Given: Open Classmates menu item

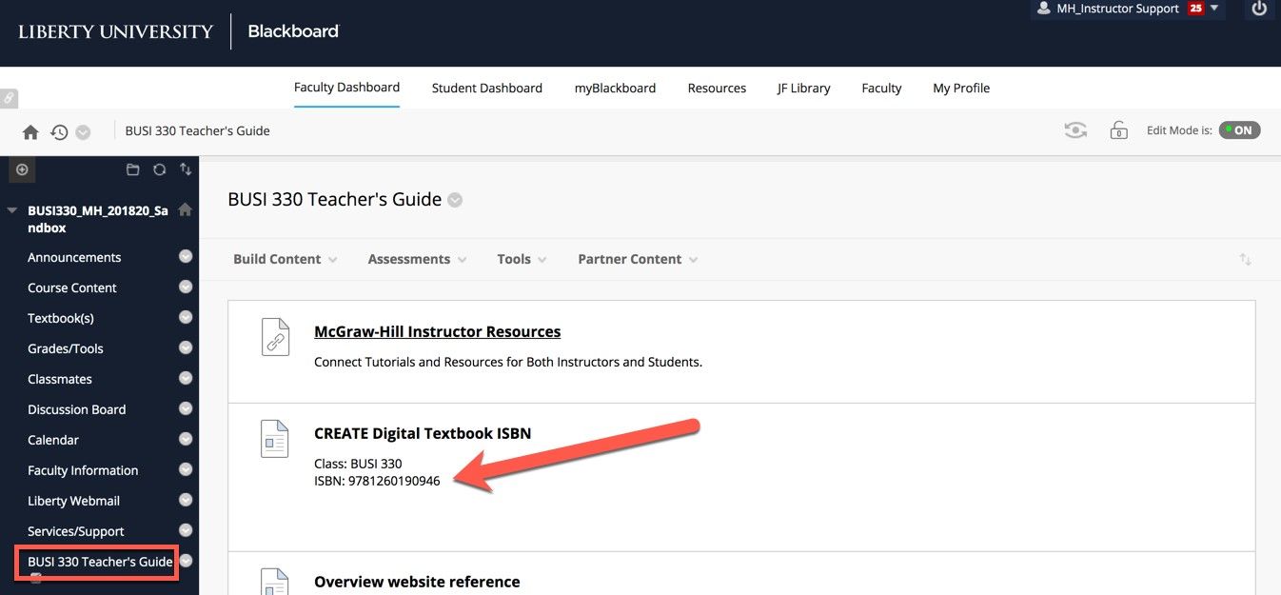Looking at the screenshot, I should 60,379.
